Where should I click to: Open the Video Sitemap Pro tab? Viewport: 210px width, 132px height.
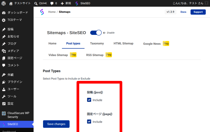click(62, 55)
